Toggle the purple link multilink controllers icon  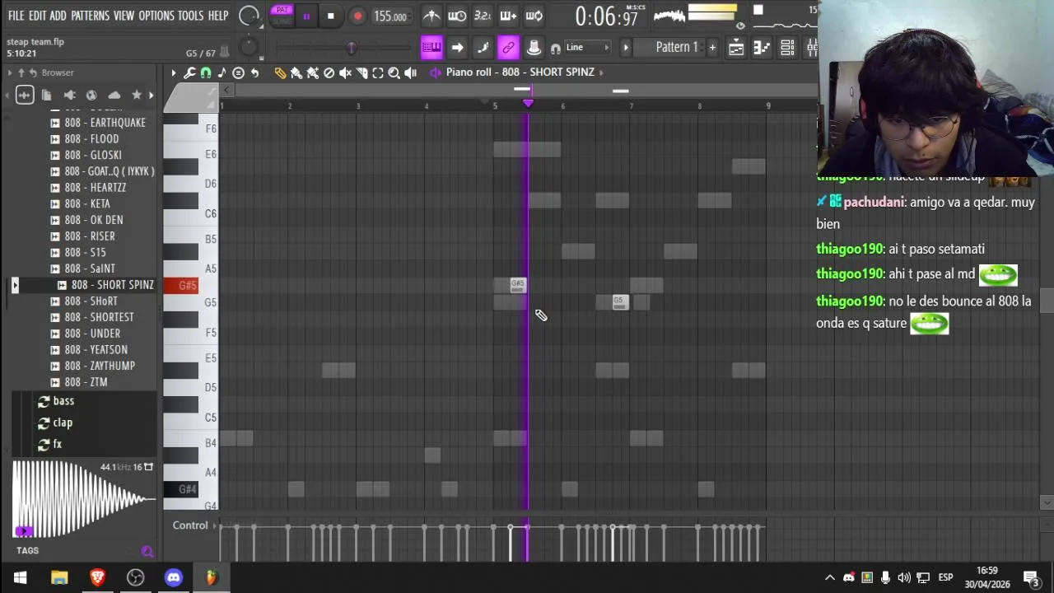[x=508, y=47]
